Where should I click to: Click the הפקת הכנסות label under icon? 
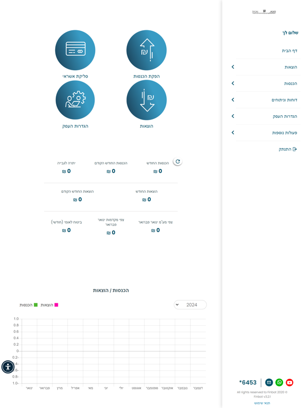point(147,76)
